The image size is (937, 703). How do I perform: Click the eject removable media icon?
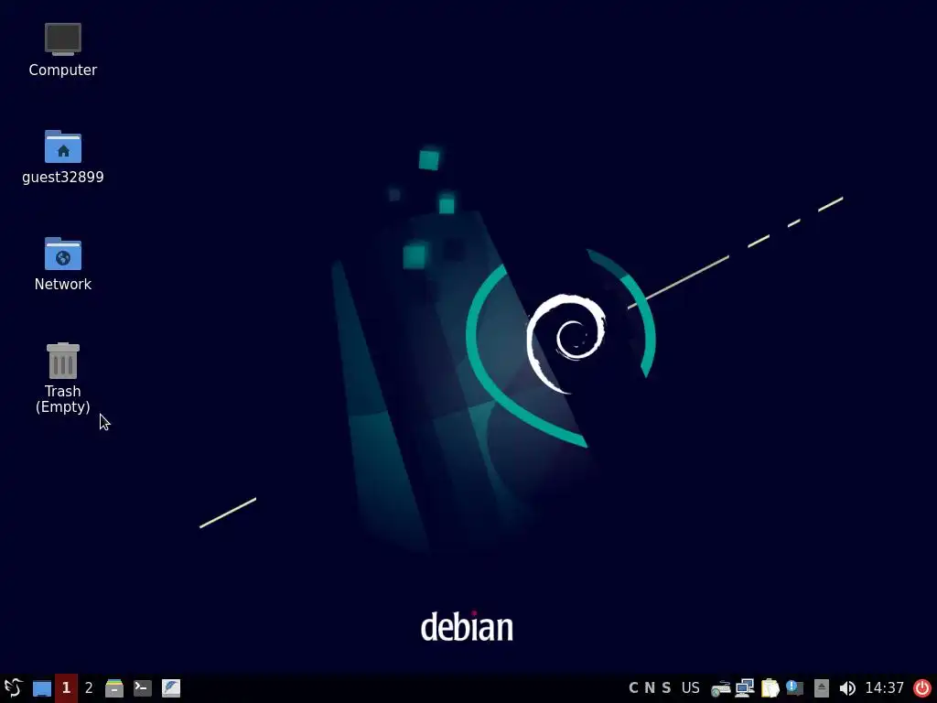(x=822, y=688)
